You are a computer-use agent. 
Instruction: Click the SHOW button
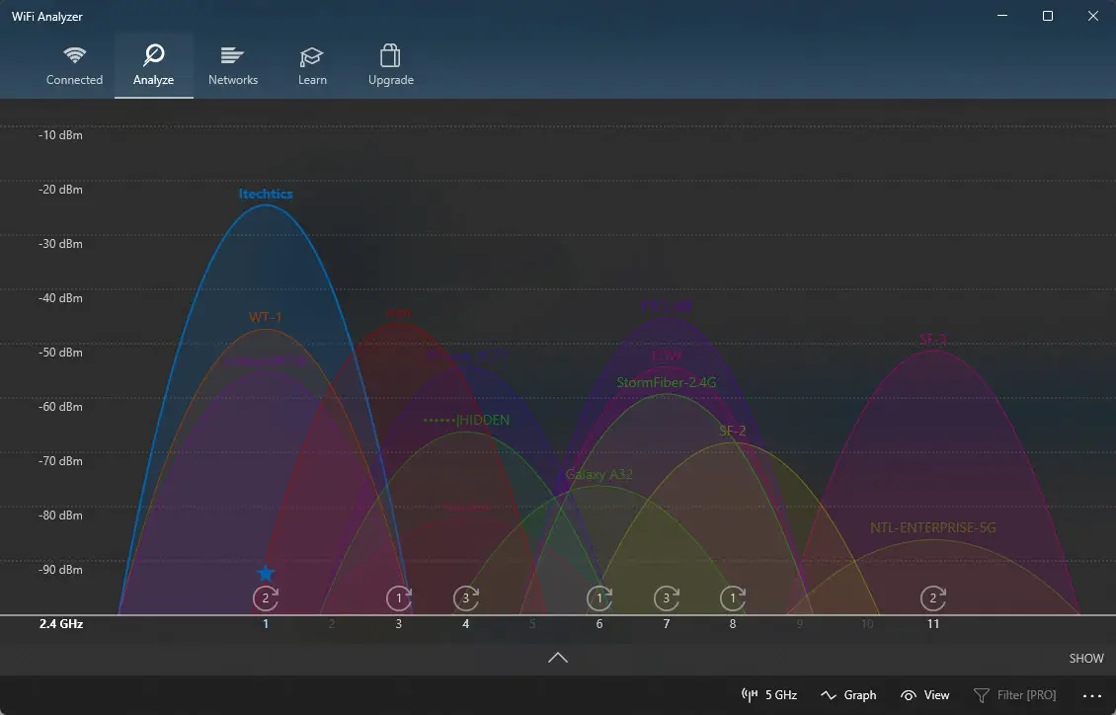(x=1085, y=658)
